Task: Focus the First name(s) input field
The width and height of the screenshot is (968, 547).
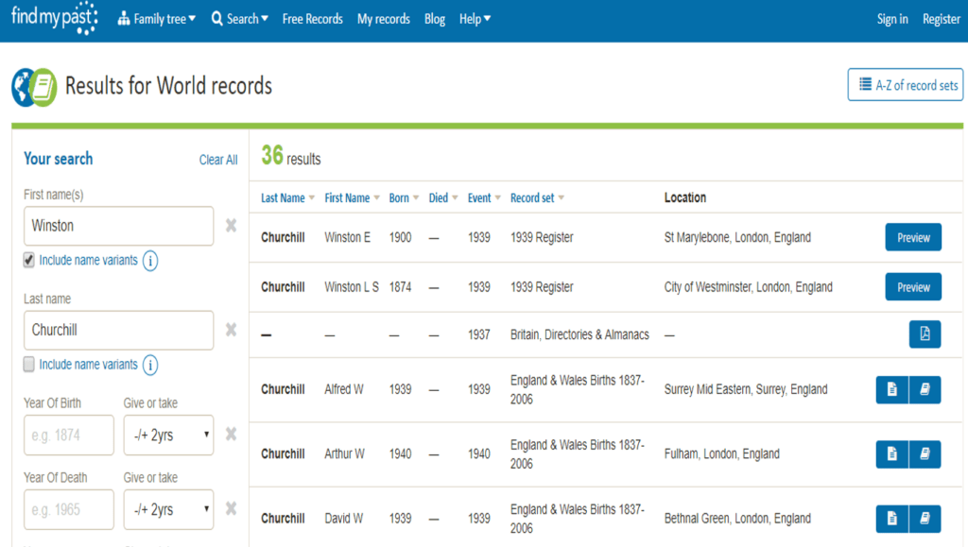Action: tap(118, 227)
